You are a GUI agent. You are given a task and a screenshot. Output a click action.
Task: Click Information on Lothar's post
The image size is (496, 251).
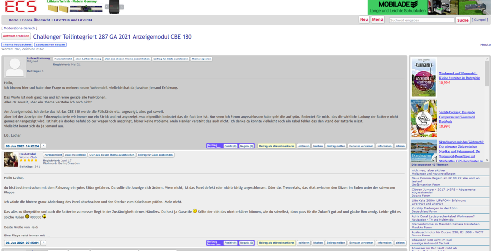click(x=385, y=146)
